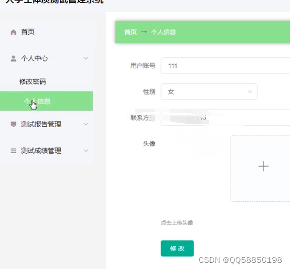Click the monitor icon beside 测试报告管理
290x269 pixels.
click(x=13, y=124)
